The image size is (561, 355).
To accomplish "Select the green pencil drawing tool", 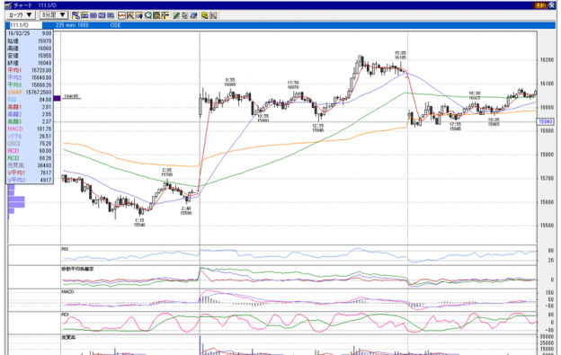I will click(176, 15).
